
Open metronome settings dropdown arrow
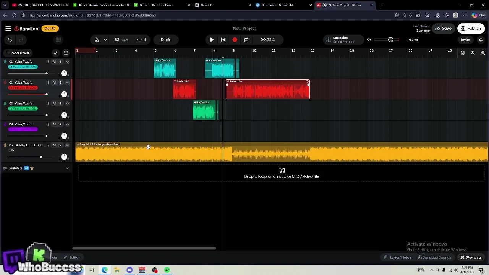click(x=105, y=40)
